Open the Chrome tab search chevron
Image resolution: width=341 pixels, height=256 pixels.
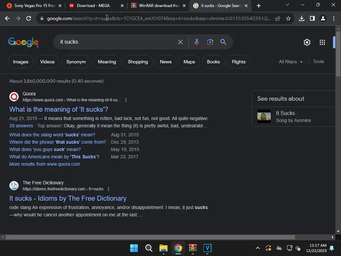pos(287,5)
